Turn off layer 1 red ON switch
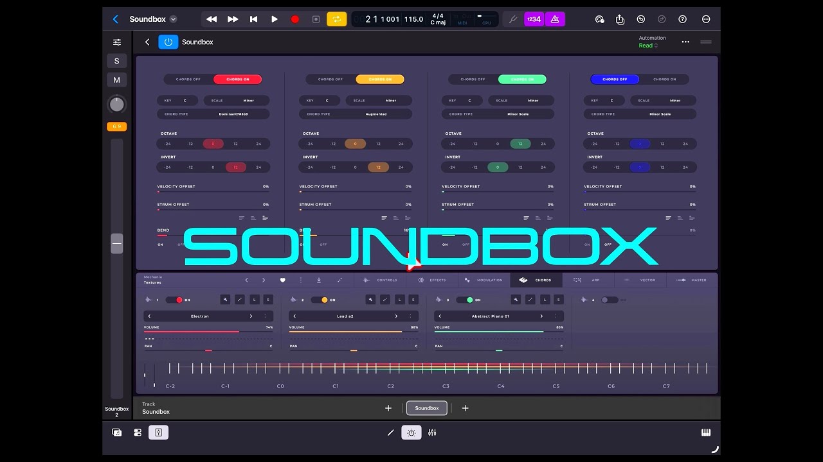The image size is (823, 462). pyautogui.click(x=174, y=300)
